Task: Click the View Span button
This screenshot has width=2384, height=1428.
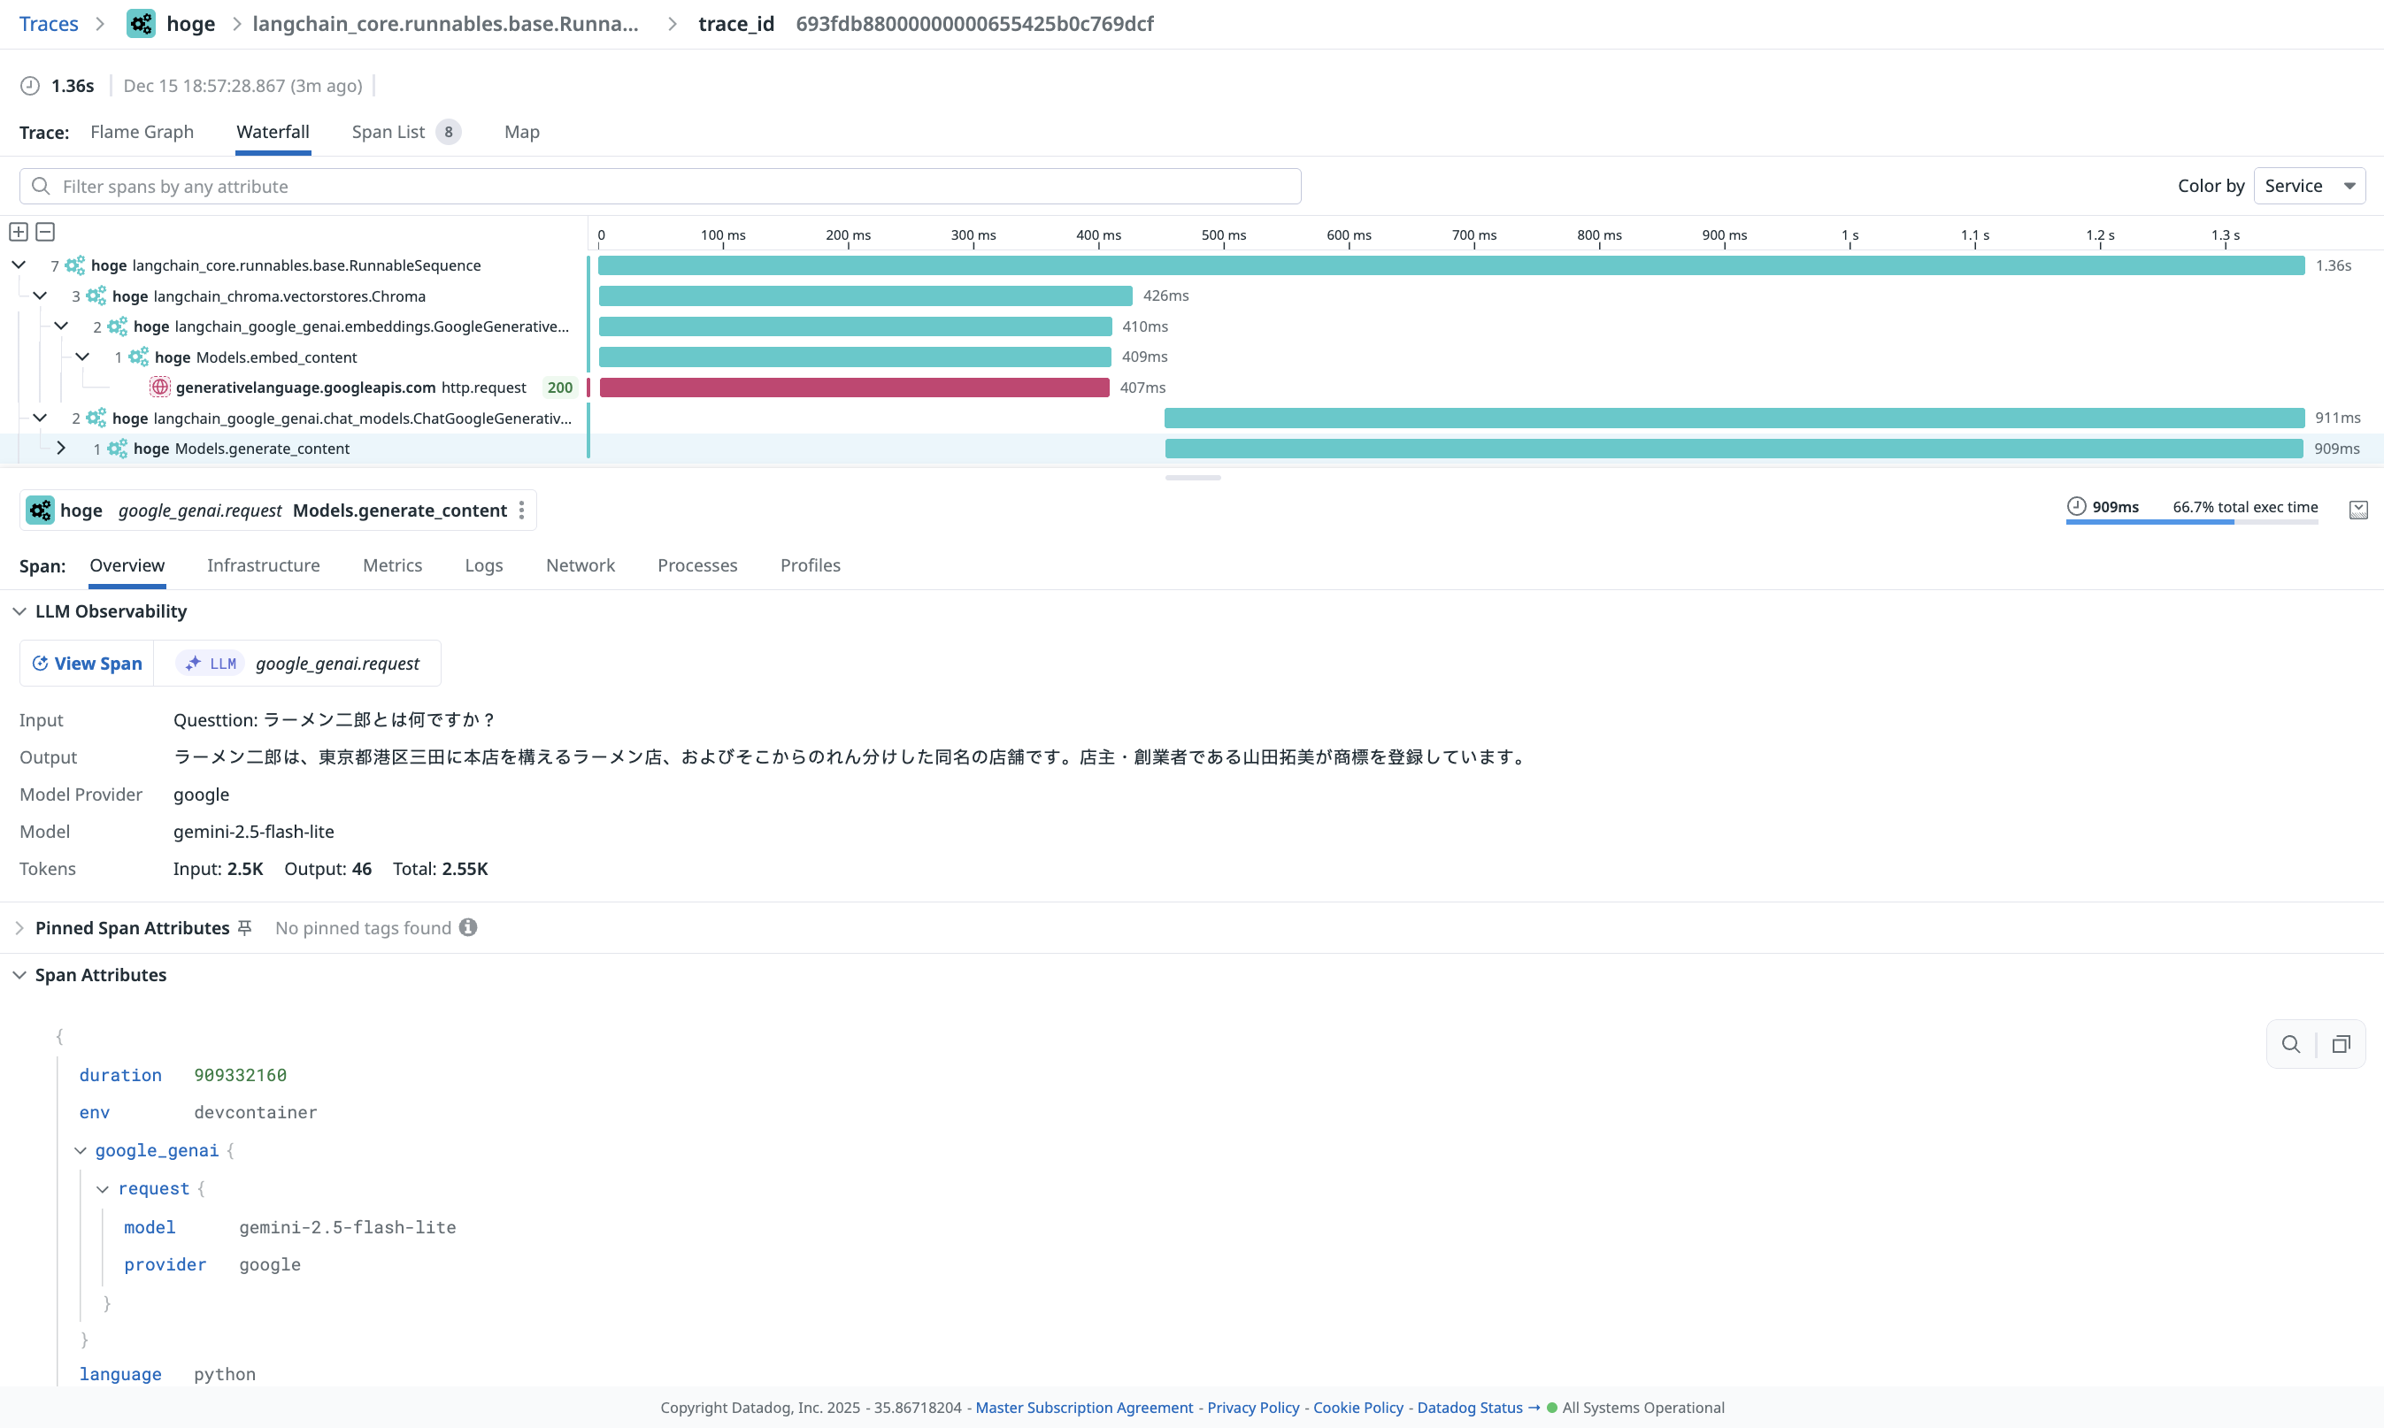Action: point(86,663)
